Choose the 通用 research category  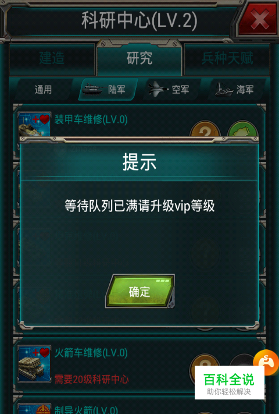tap(43, 90)
